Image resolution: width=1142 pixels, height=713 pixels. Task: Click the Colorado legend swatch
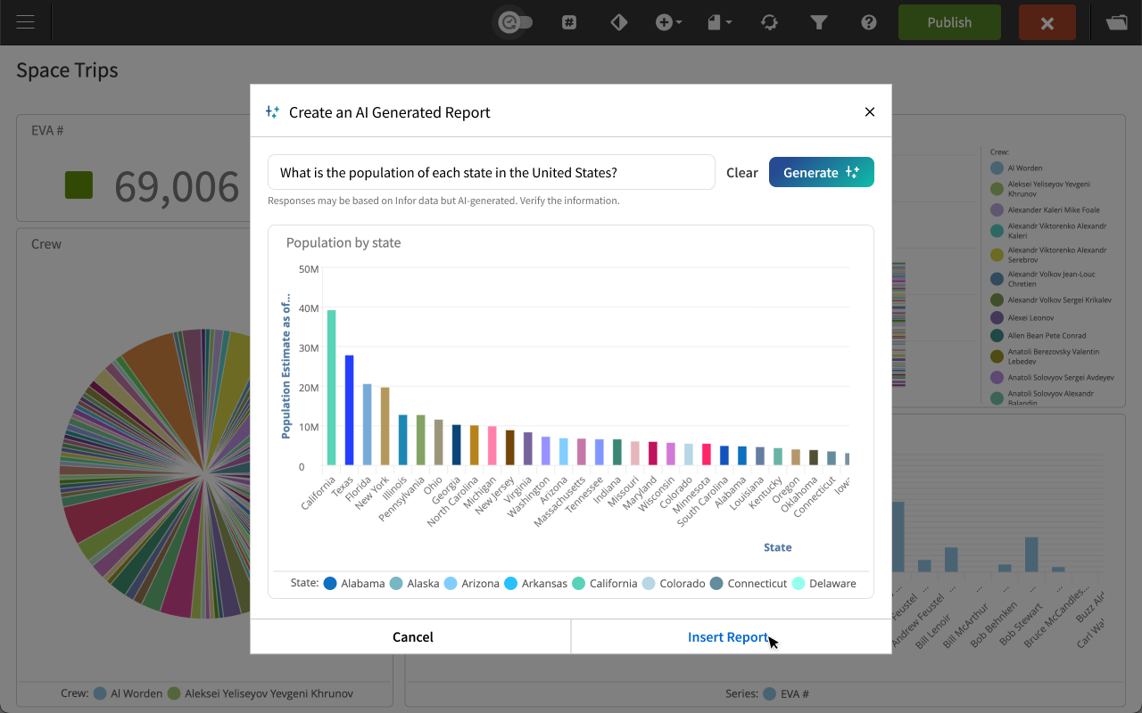(x=649, y=584)
